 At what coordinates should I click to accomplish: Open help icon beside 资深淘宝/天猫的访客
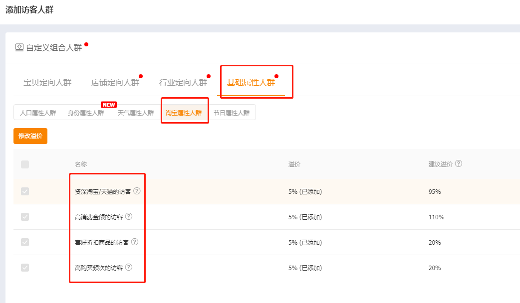point(137,191)
